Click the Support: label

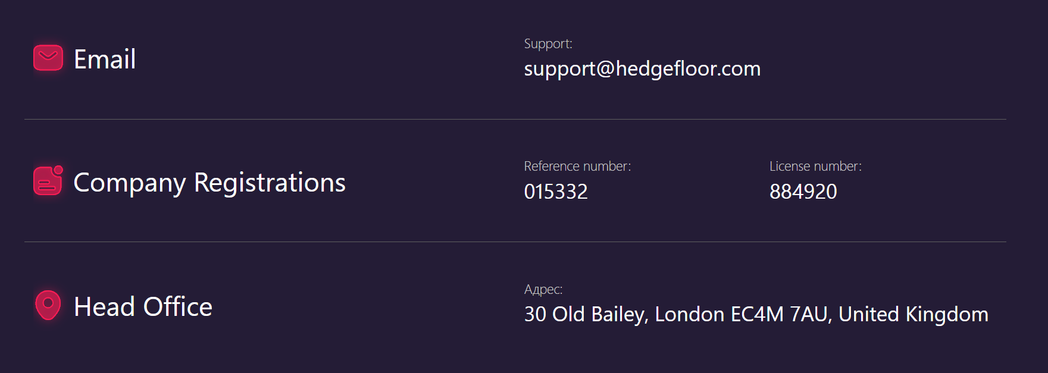[548, 43]
